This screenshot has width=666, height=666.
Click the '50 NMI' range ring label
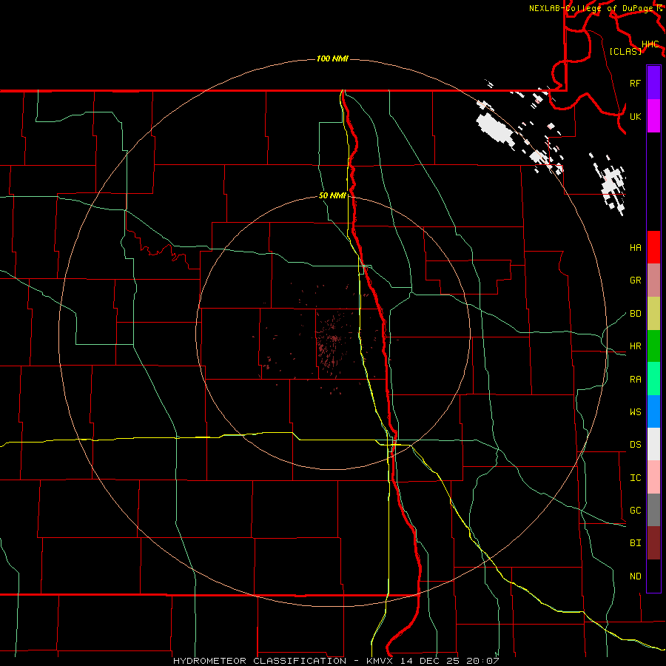[332, 195]
